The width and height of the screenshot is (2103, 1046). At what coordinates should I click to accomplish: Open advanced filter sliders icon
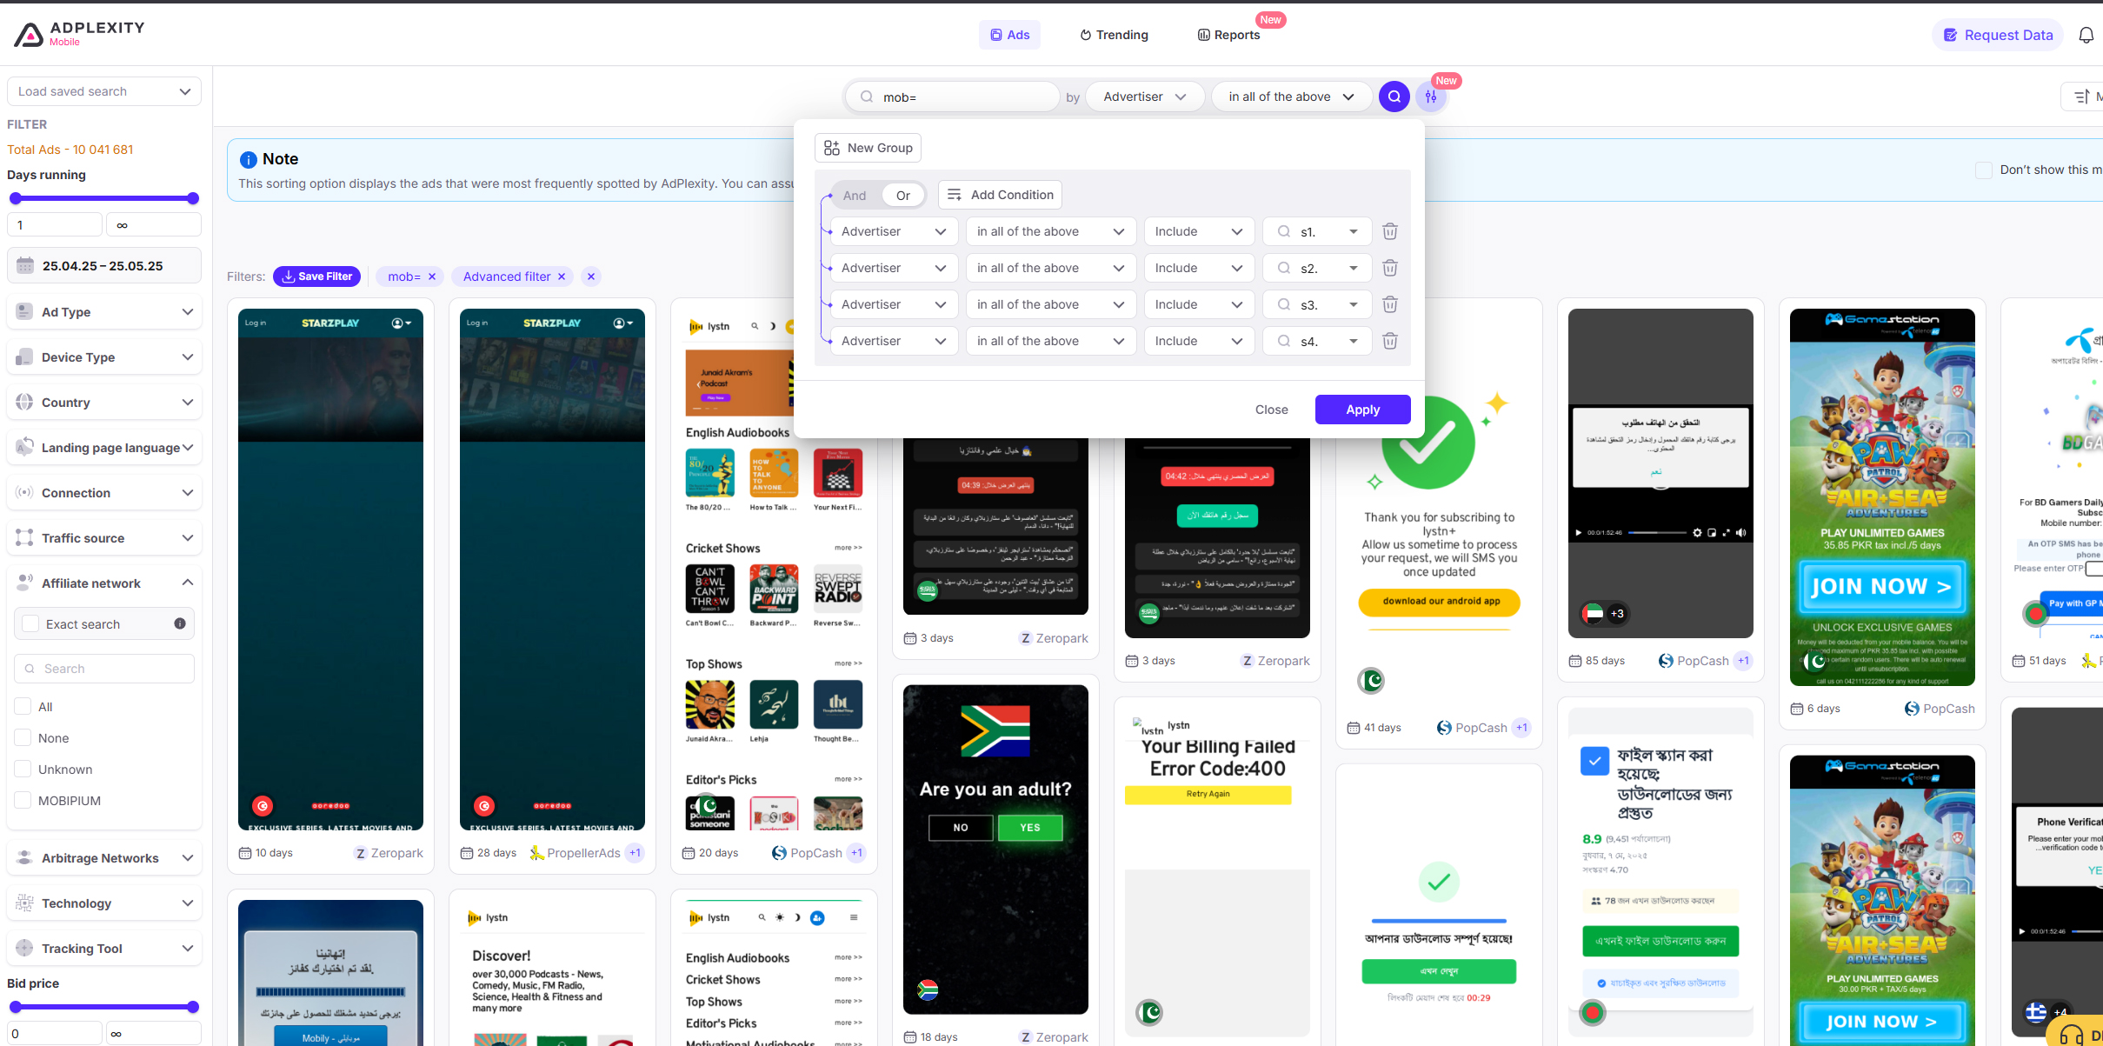(1431, 97)
